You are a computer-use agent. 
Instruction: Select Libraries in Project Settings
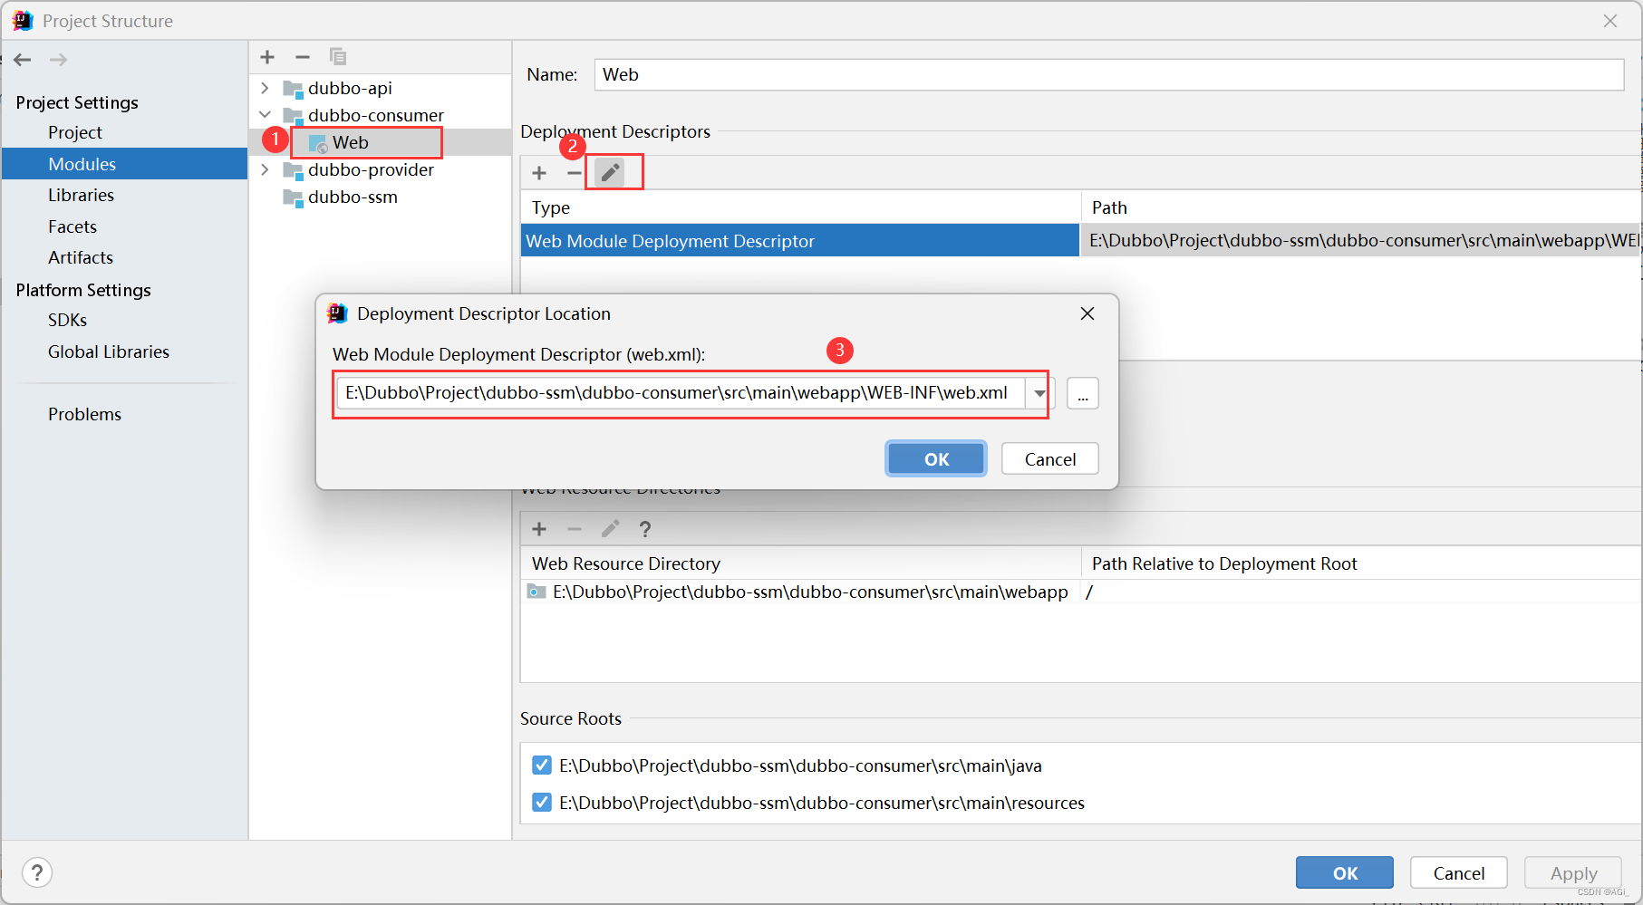81,194
